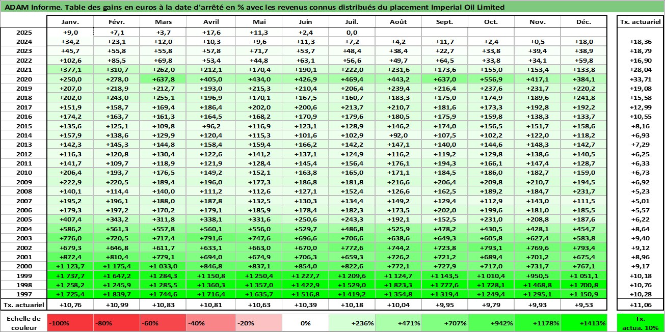This screenshot has width=665, height=332.
Task: Select the '+33,71' actuarial rate for 2020
Action: [x=641, y=79]
